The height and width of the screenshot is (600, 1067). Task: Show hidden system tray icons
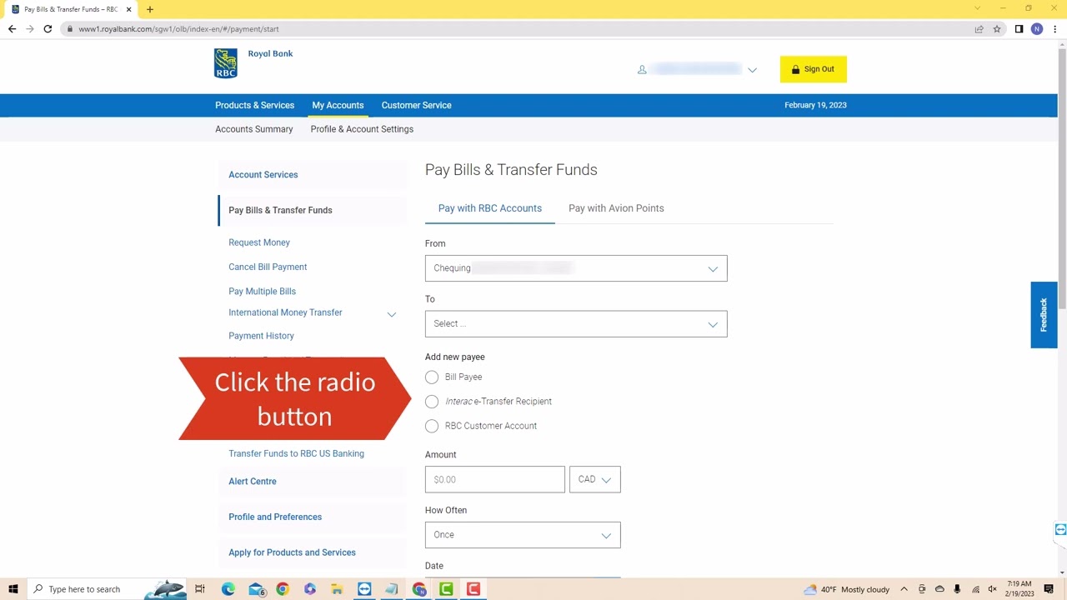pyautogui.click(x=904, y=589)
